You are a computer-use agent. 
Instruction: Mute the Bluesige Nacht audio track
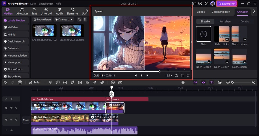tap(11, 131)
